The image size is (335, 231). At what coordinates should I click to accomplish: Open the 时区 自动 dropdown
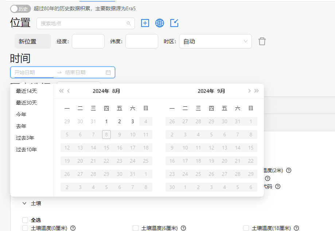[x=215, y=41]
